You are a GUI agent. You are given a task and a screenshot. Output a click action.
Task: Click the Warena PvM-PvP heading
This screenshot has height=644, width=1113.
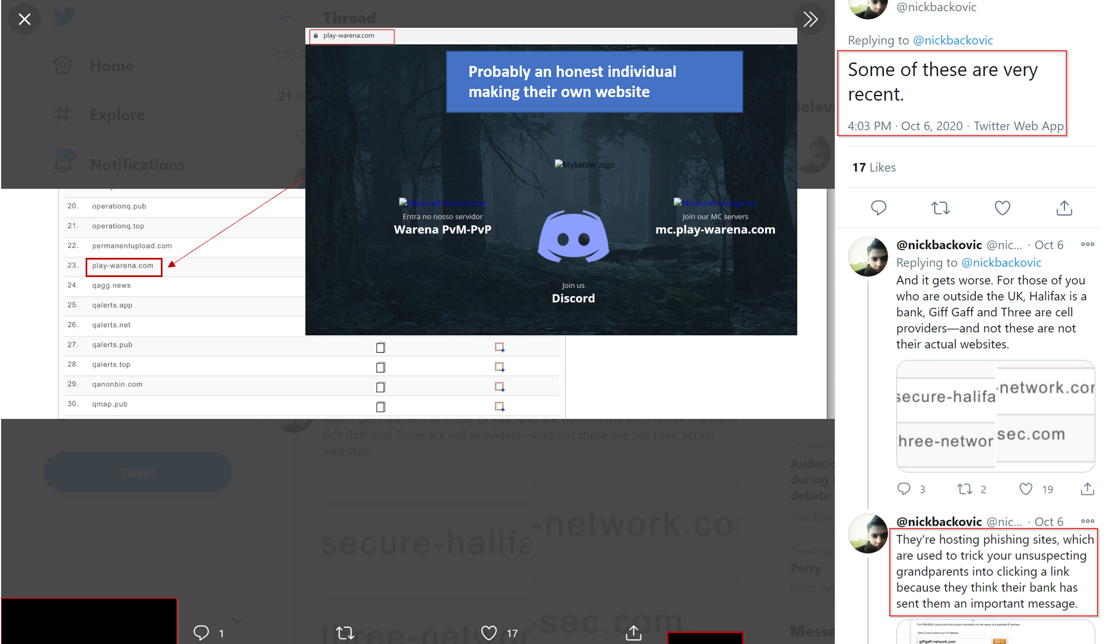click(442, 230)
